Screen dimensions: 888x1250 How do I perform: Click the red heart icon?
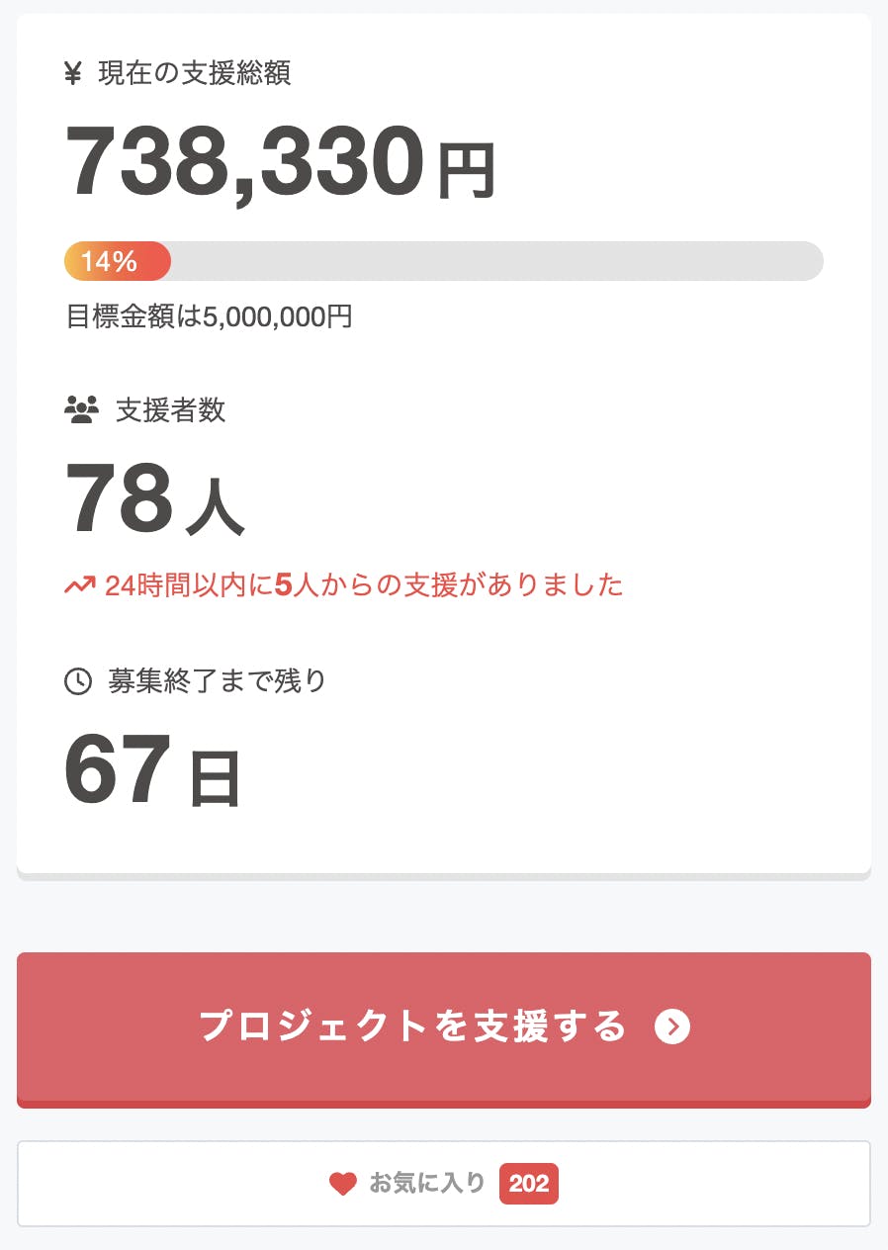pos(342,1184)
